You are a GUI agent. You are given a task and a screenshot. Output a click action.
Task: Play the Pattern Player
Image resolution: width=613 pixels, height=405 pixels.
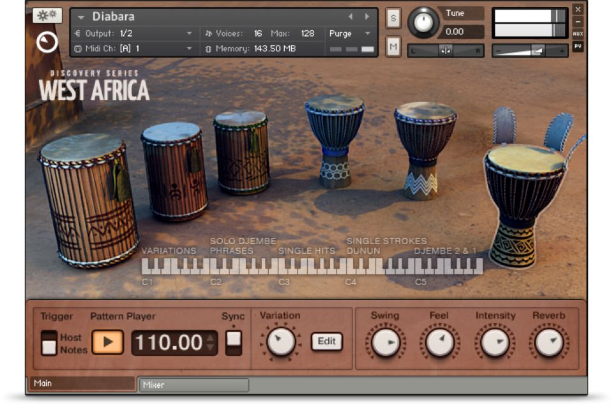click(107, 342)
